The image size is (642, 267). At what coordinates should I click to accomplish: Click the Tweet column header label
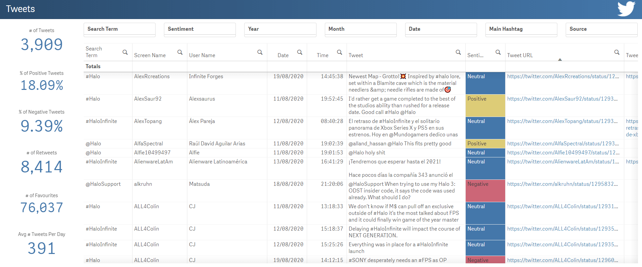[356, 55]
